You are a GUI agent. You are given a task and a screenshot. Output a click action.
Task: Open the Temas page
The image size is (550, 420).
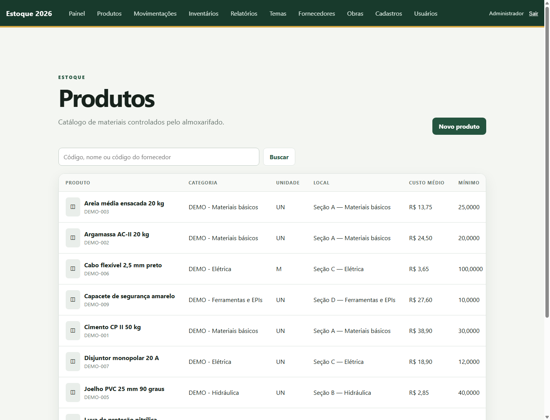[x=278, y=13]
